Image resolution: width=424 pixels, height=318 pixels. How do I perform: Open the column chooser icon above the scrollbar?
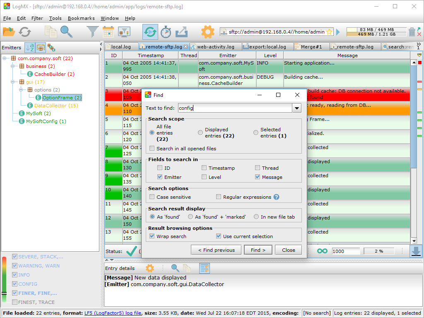coord(419,55)
